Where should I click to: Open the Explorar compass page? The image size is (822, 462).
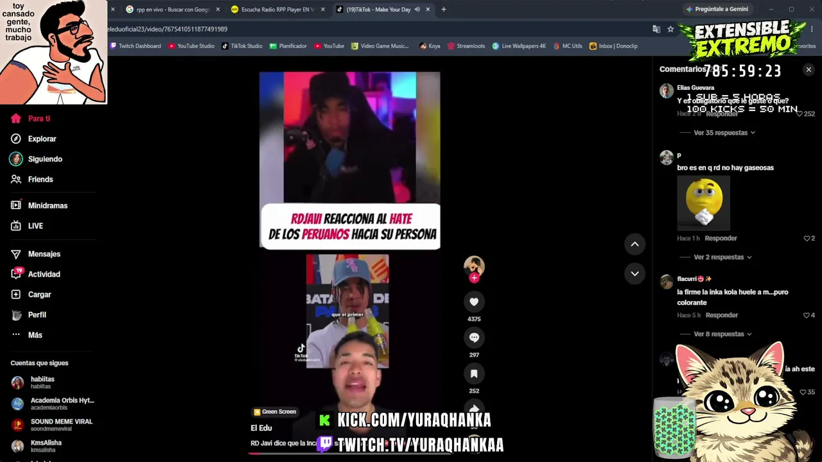tap(33, 139)
